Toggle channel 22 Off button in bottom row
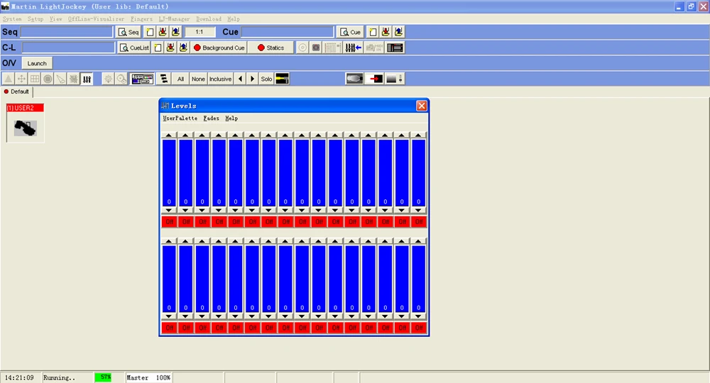 click(x=253, y=328)
